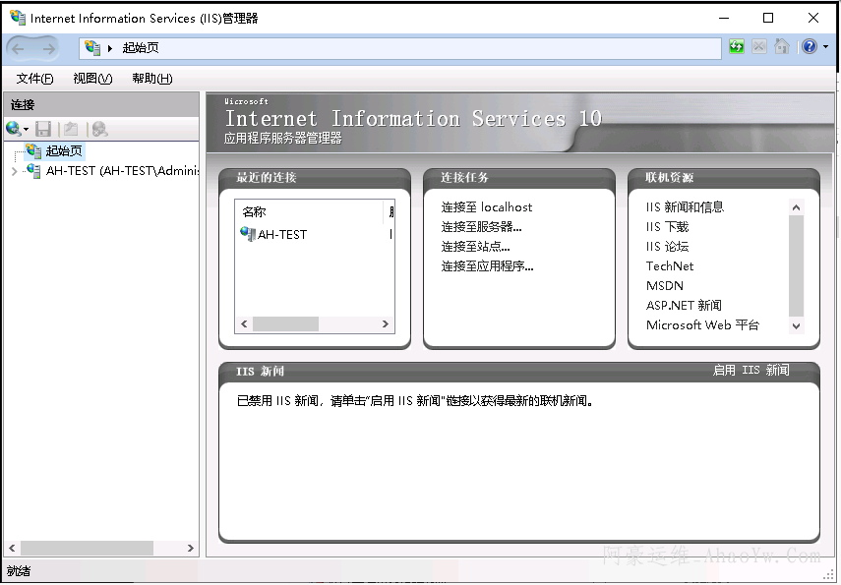Open Microsoft Web 平台 link
This screenshot has width=841, height=585.
(x=702, y=324)
